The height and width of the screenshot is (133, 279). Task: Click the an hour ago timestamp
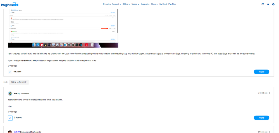pos(263,132)
